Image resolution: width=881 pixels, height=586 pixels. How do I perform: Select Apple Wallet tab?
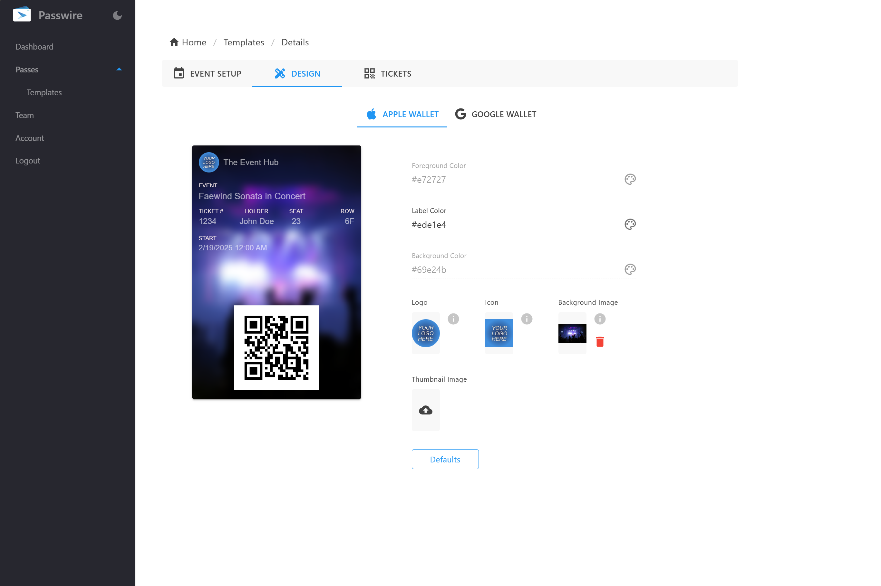(402, 114)
